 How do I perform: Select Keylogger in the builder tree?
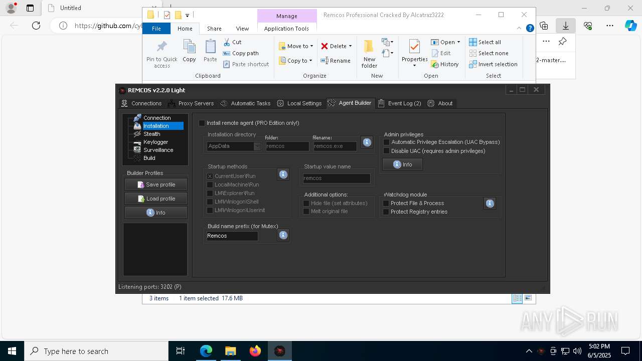[156, 142]
